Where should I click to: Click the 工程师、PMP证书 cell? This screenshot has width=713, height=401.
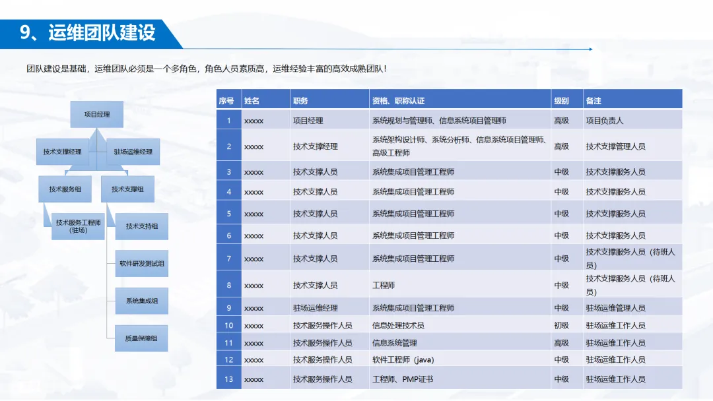click(x=460, y=379)
